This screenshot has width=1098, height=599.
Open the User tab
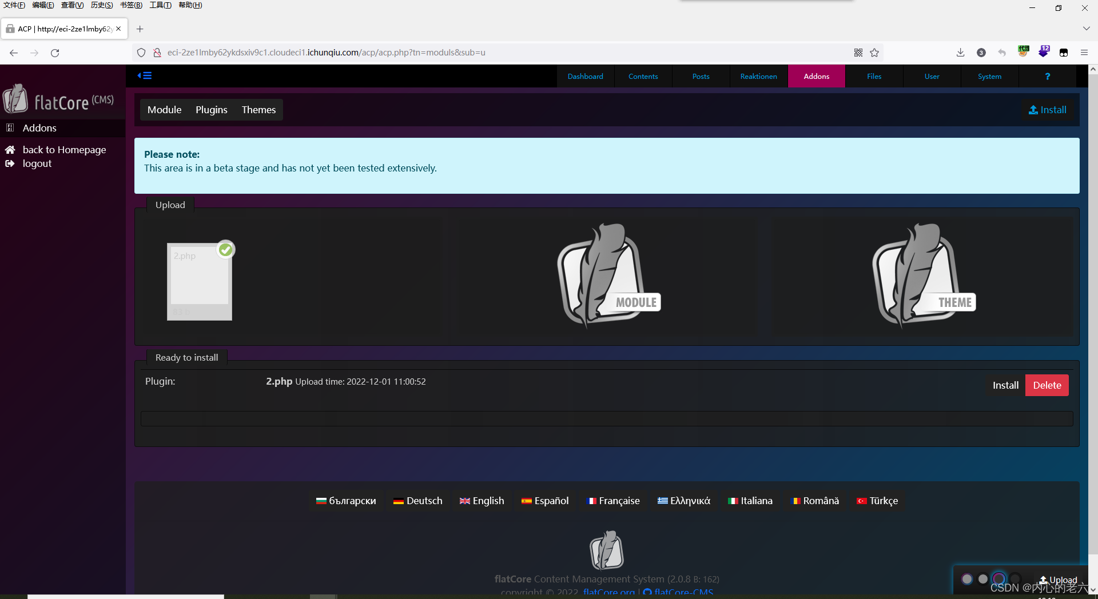[x=932, y=76]
